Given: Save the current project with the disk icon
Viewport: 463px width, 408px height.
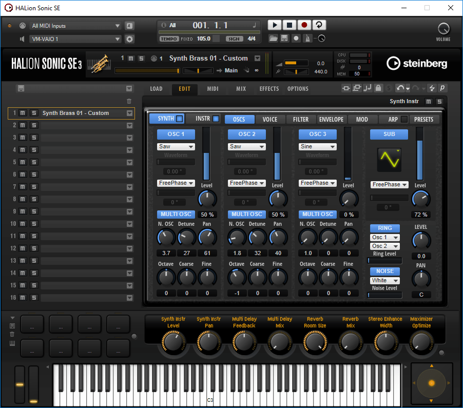Looking at the screenshot, I should [284, 38].
